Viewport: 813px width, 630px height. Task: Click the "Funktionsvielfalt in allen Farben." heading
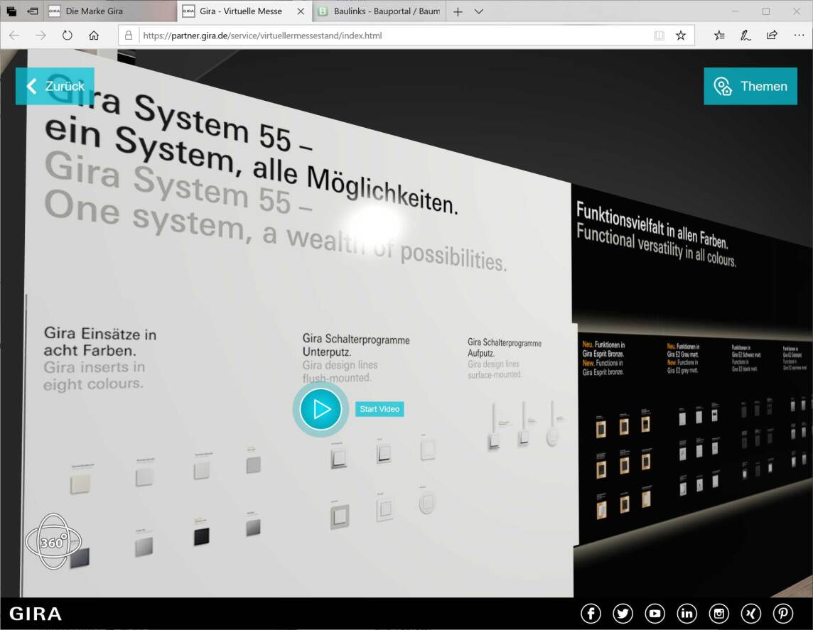652,224
